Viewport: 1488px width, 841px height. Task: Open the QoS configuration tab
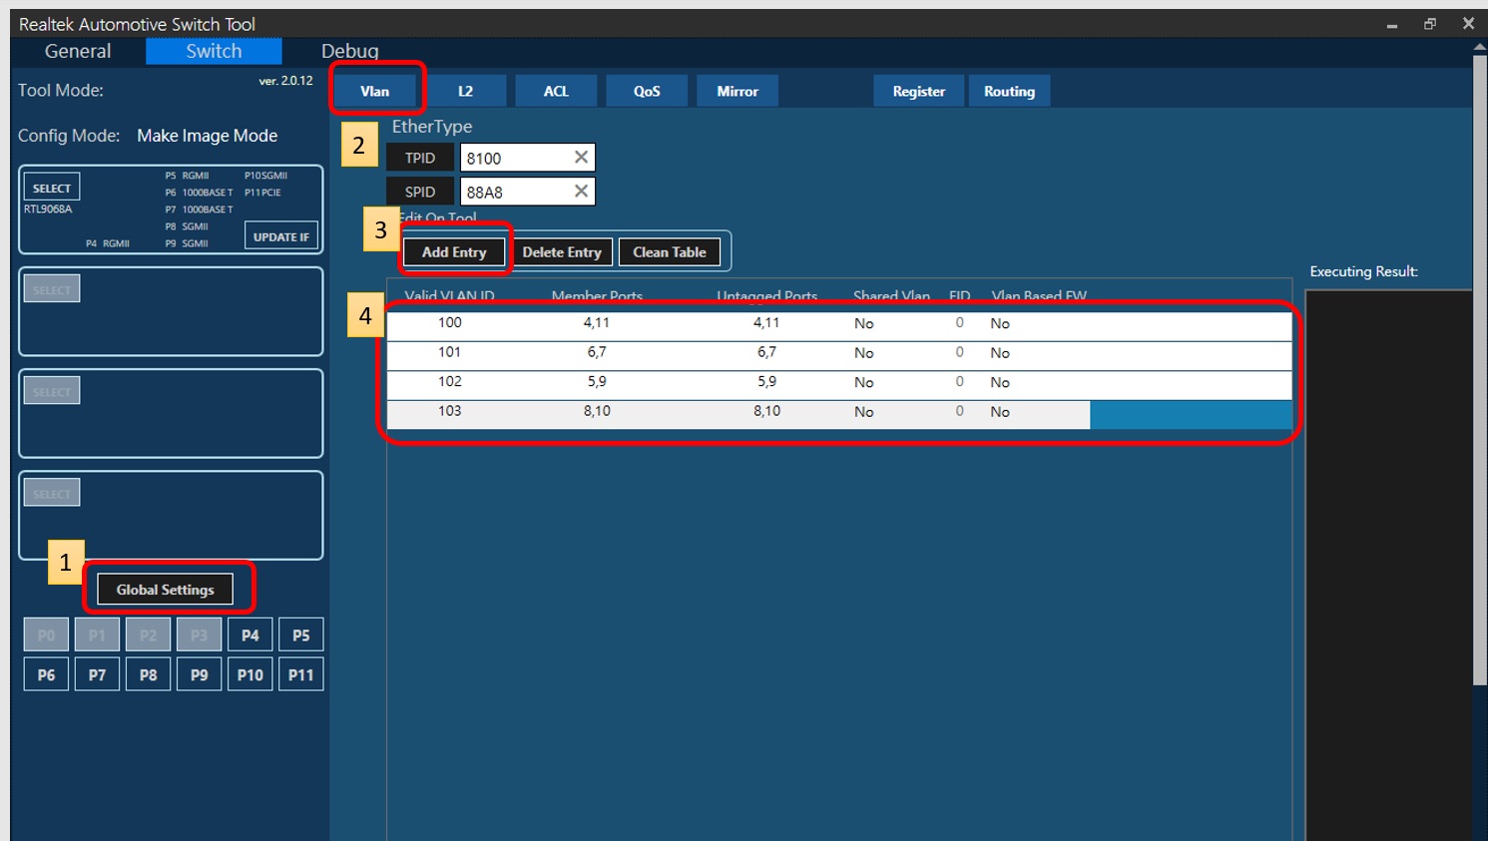tap(647, 91)
